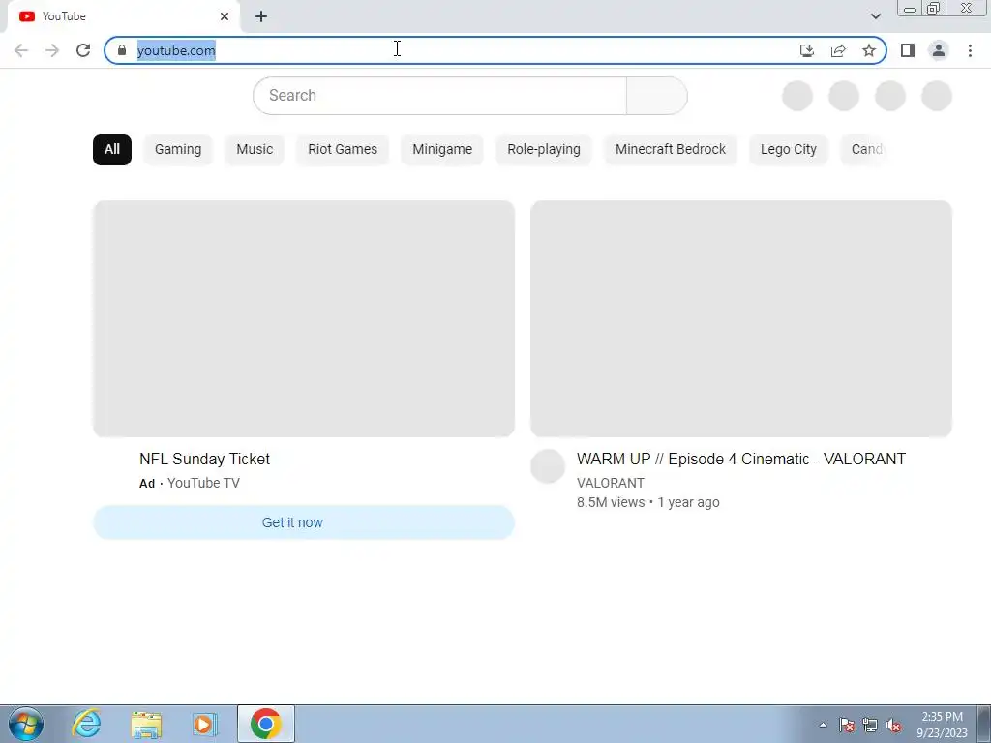Open Action Center flag icon
The height and width of the screenshot is (743, 991).
pos(847,726)
